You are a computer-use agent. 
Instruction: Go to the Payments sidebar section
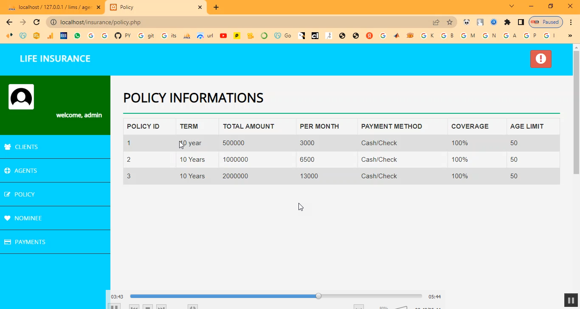(30, 242)
